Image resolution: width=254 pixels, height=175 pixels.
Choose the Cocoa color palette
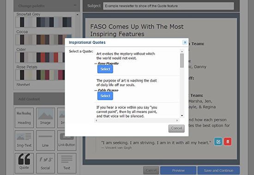click(x=43, y=40)
